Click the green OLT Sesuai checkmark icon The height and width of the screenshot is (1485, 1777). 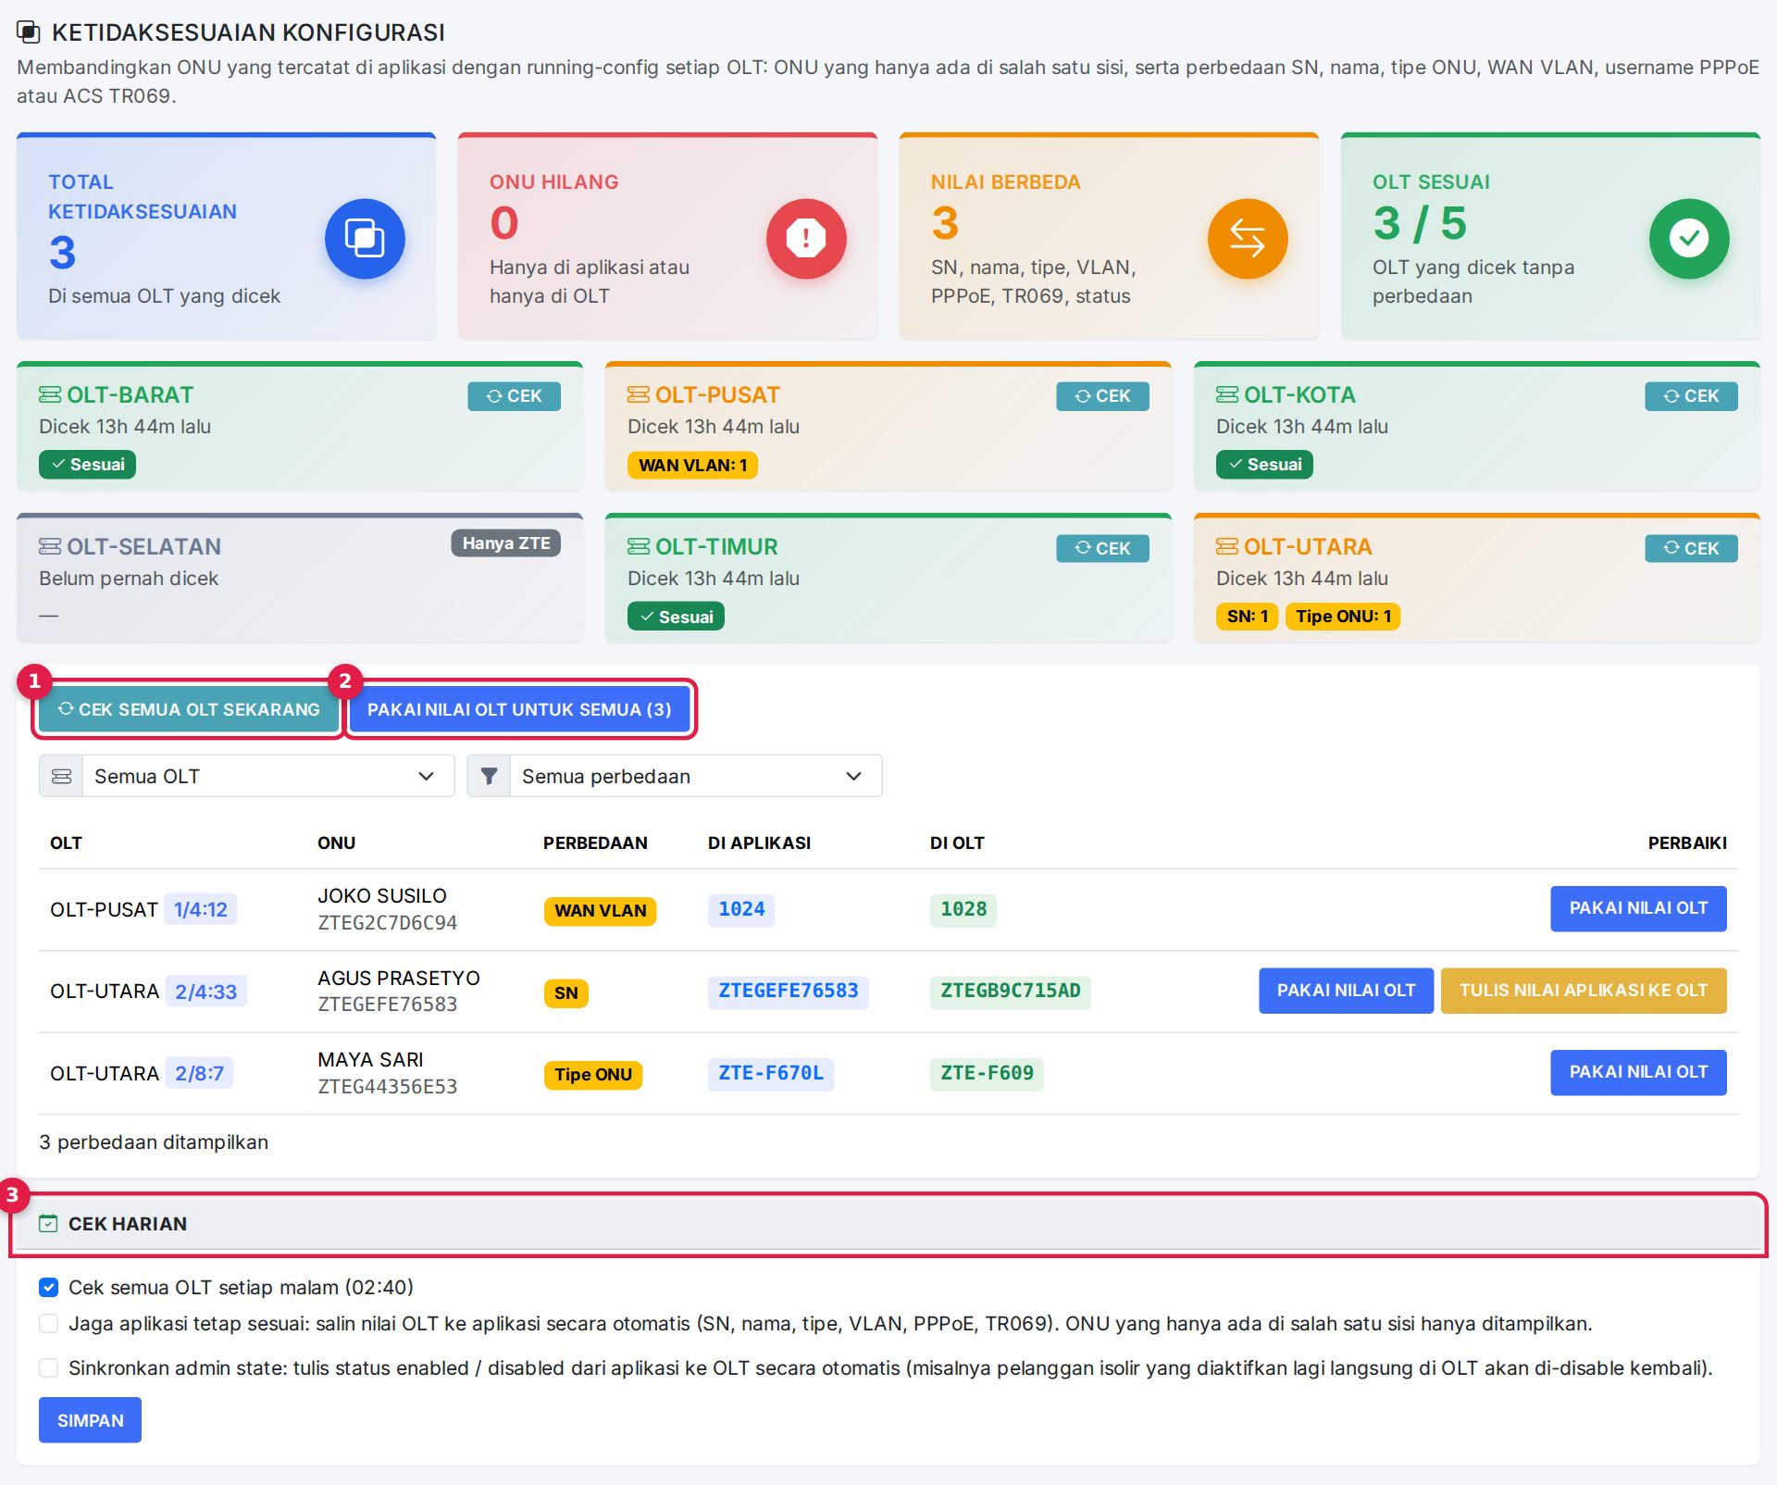point(1689,239)
